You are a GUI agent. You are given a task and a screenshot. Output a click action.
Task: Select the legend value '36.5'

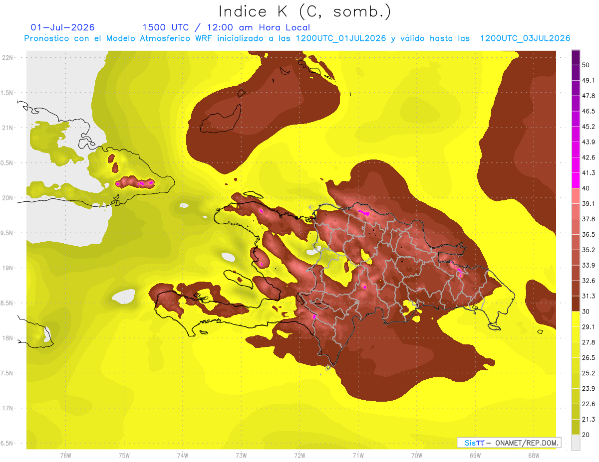[589, 234]
